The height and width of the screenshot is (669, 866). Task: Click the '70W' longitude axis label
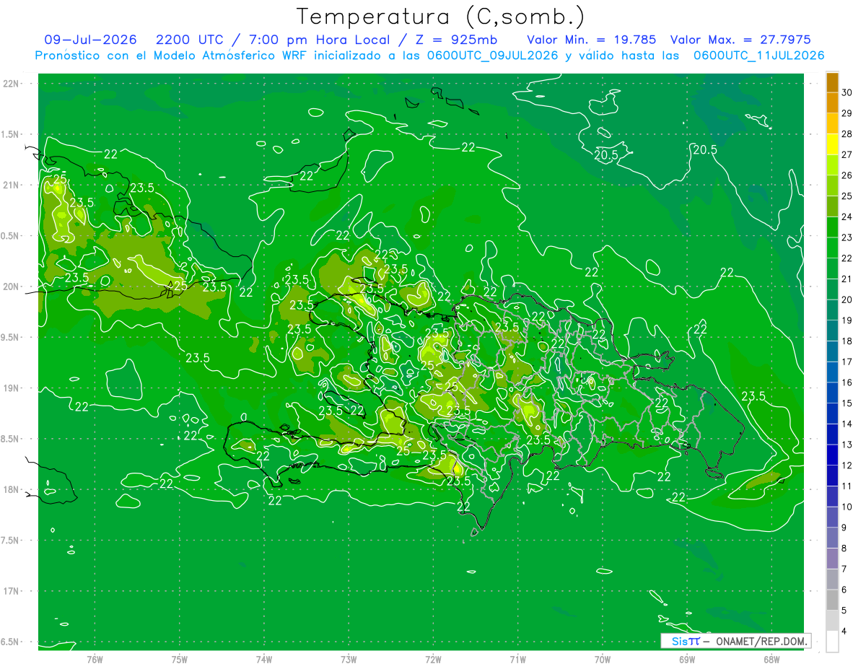click(603, 658)
